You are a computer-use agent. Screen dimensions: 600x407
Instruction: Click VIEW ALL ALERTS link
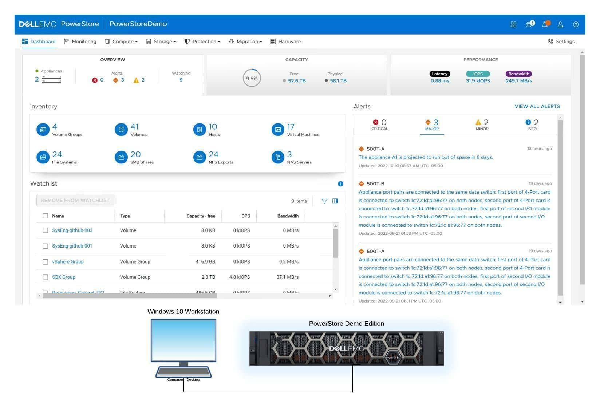[x=537, y=106]
